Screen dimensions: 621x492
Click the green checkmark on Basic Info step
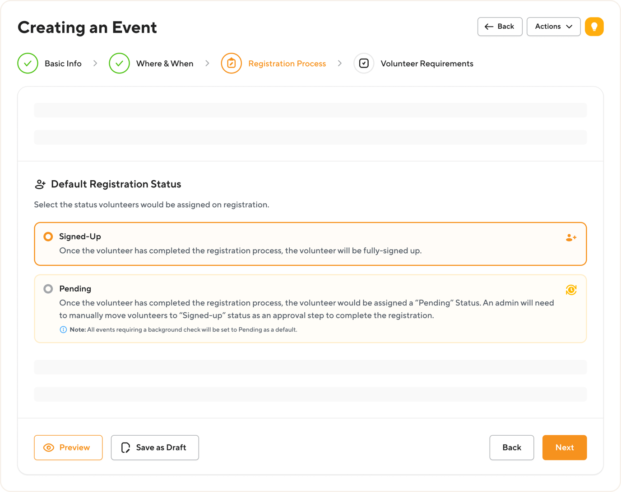click(x=28, y=63)
